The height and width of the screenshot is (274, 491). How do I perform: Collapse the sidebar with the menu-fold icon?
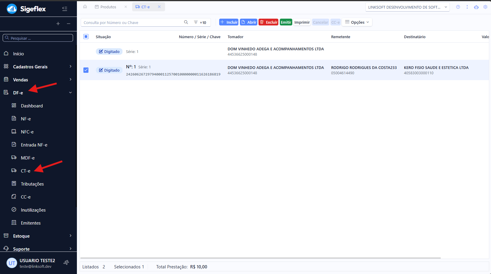[x=64, y=9]
